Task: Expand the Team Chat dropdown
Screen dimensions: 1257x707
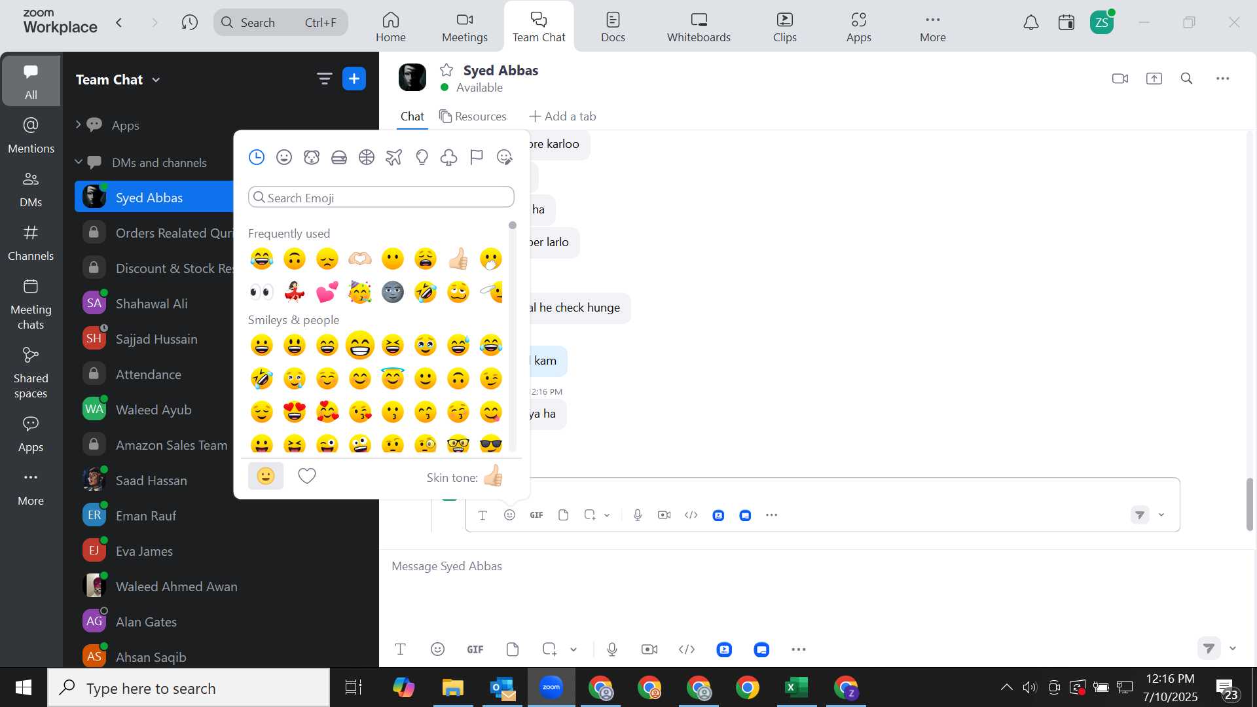Action: click(x=156, y=80)
